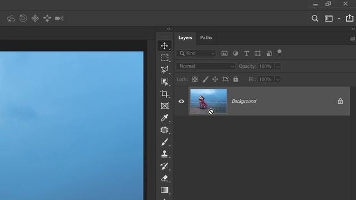Select the Brush tool
Viewport: 356px width, 200px height.
pos(165,142)
